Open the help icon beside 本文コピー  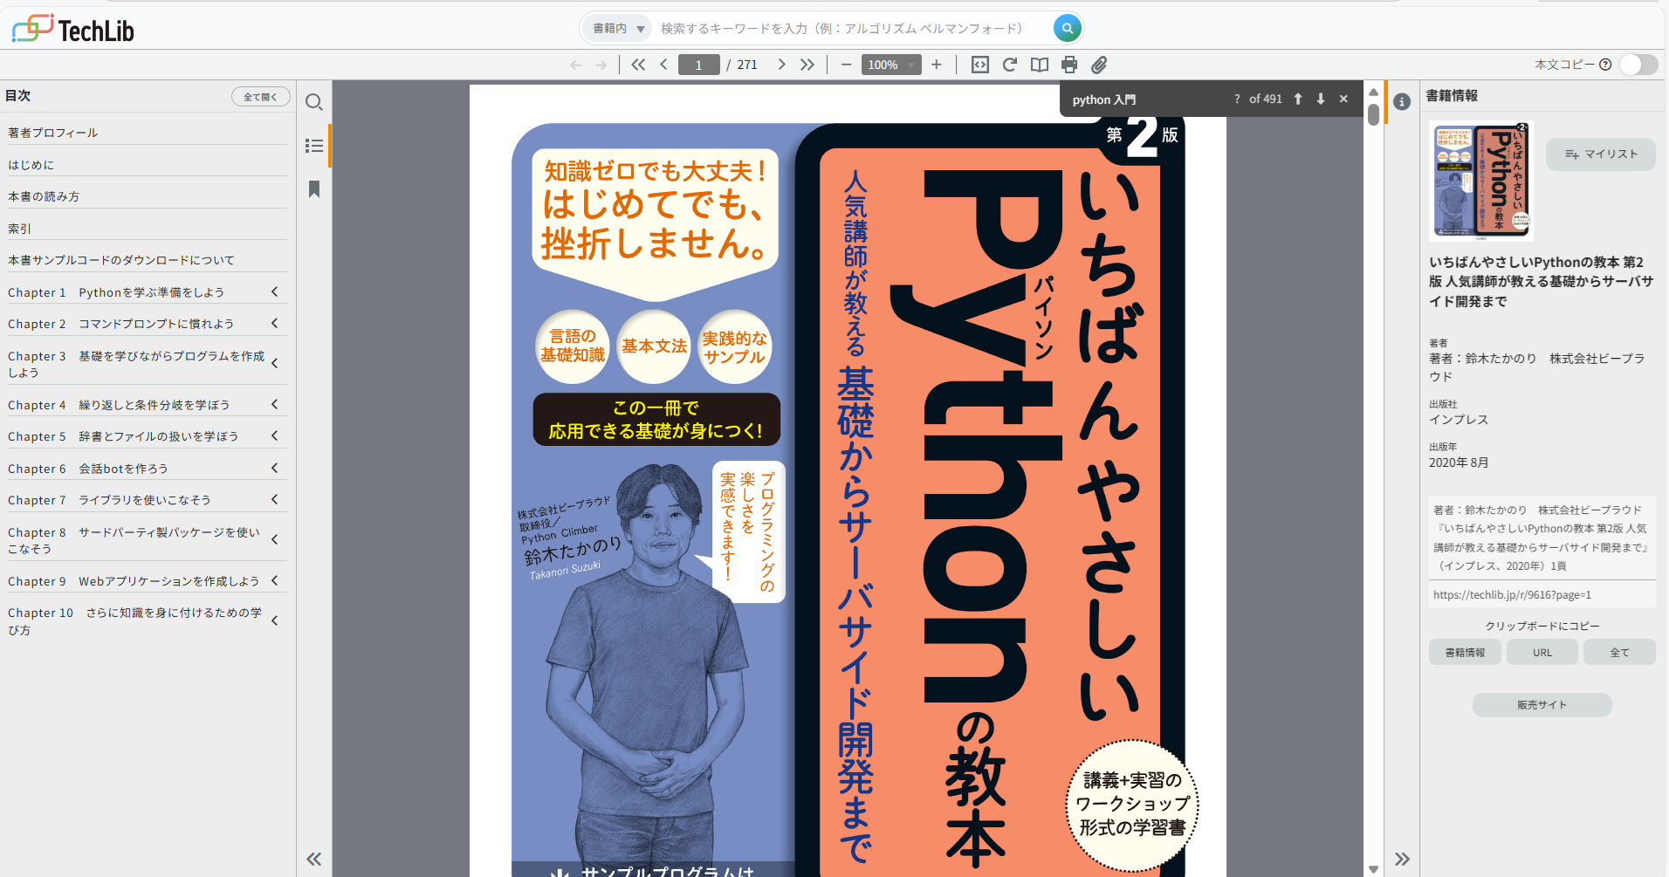(x=1605, y=65)
